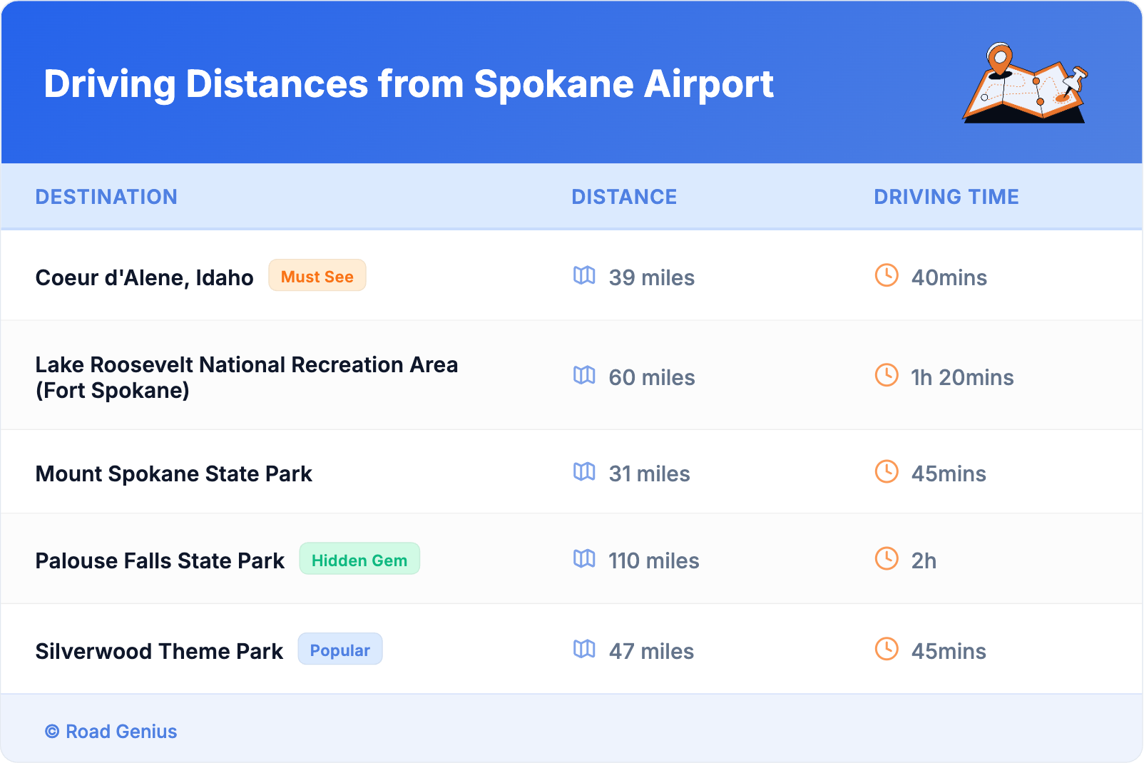Click the Driving Time column header
This screenshot has width=1144, height=763.
pos(946,197)
